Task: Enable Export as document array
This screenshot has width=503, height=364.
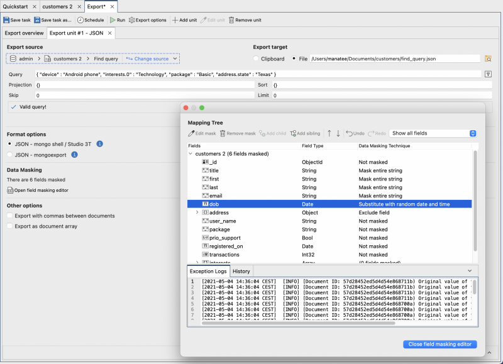Action: pyautogui.click(x=9, y=226)
